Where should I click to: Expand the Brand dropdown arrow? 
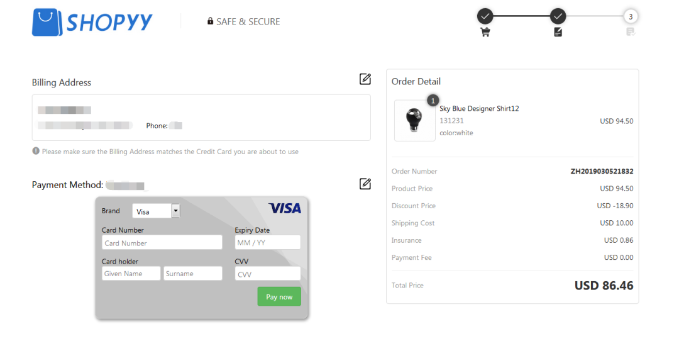(x=175, y=211)
